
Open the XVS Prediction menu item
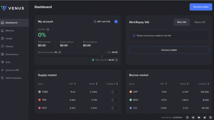pyautogui.click(x=14, y=78)
